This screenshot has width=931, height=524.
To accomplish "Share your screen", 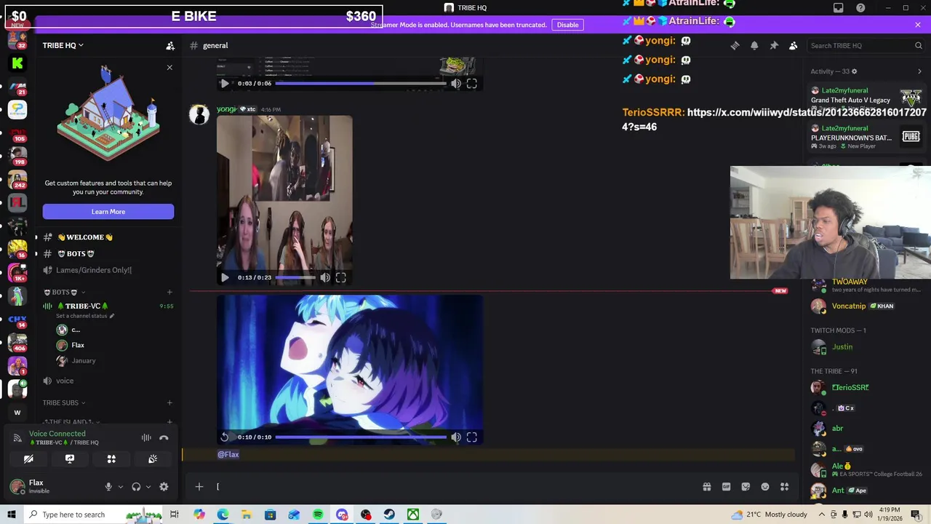I will pyautogui.click(x=70, y=459).
